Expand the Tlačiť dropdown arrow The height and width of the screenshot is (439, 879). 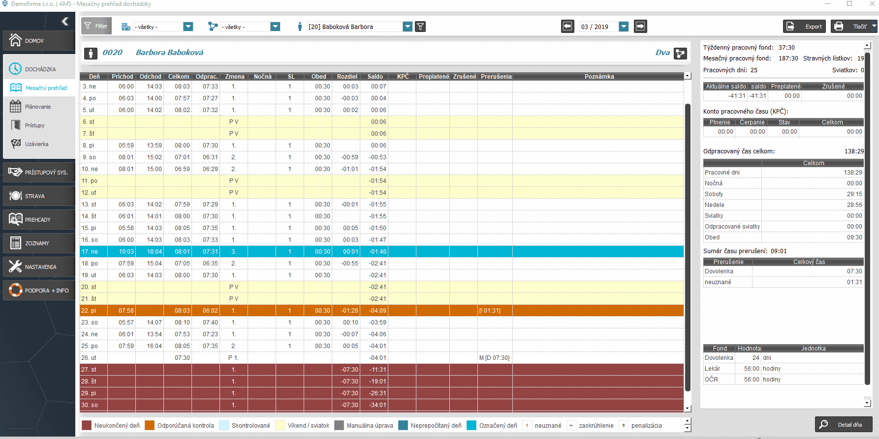coord(874,26)
